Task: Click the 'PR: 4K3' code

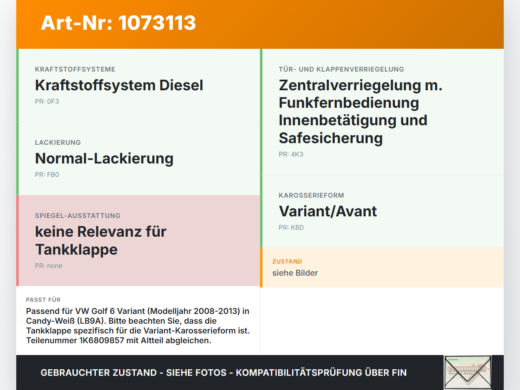Action: 291,155
